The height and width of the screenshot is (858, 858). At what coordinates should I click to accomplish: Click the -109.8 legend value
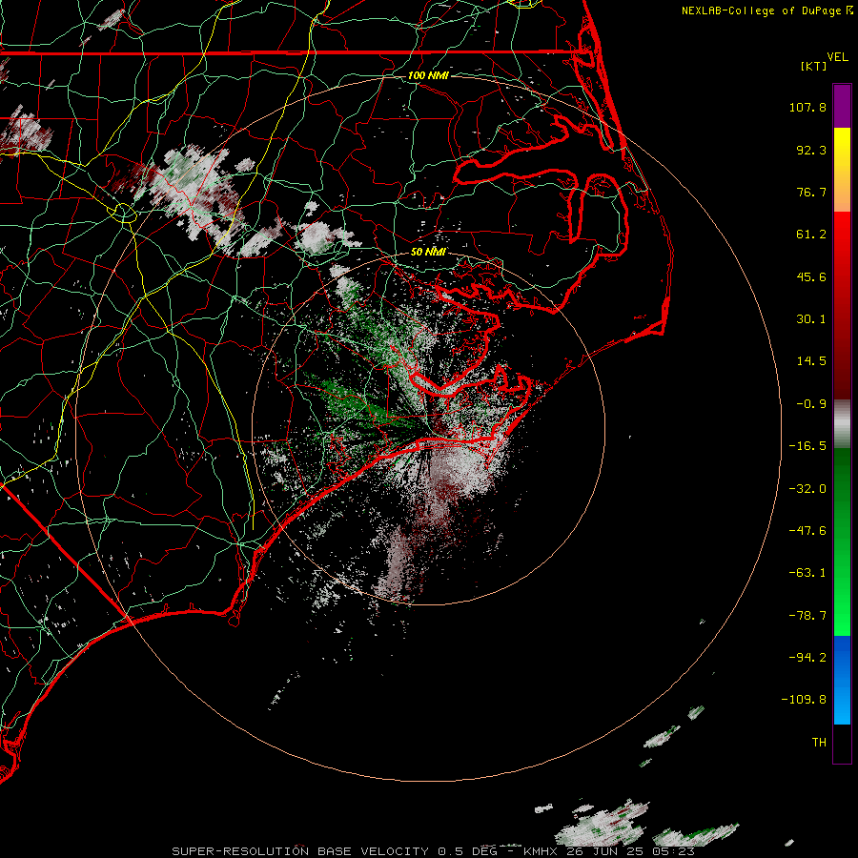click(804, 700)
